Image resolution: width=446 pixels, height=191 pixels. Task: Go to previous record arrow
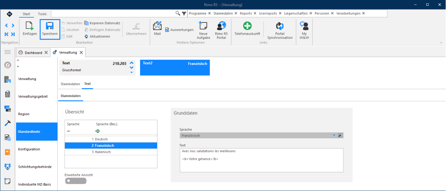(x=6, y=26)
